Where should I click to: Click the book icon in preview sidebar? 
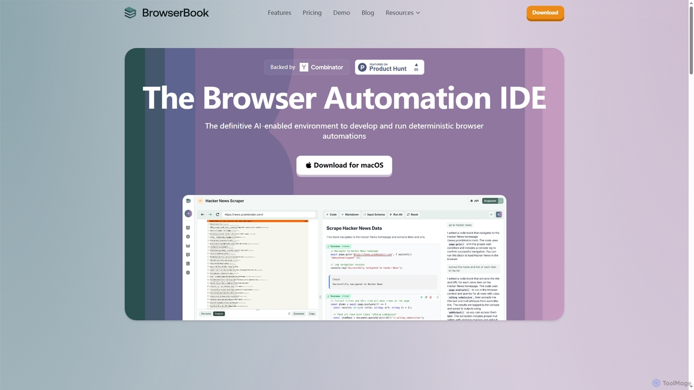188,228
